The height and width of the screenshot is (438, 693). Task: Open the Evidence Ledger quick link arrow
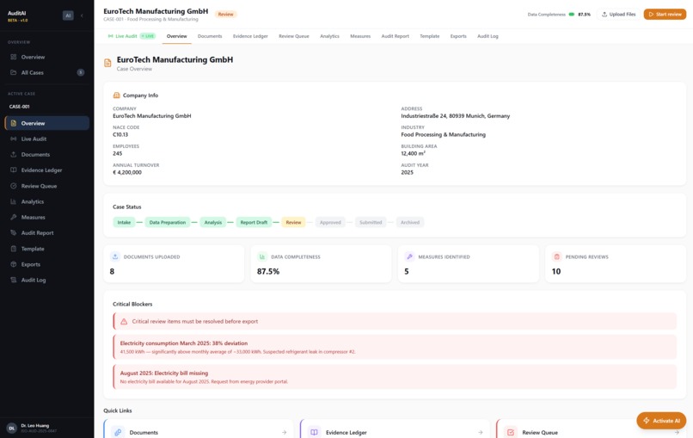pyautogui.click(x=481, y=432)
